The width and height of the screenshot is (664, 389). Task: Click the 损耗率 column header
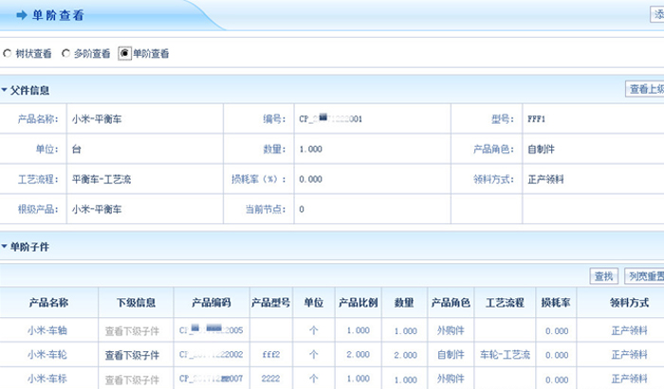click(x=555, y=303)
